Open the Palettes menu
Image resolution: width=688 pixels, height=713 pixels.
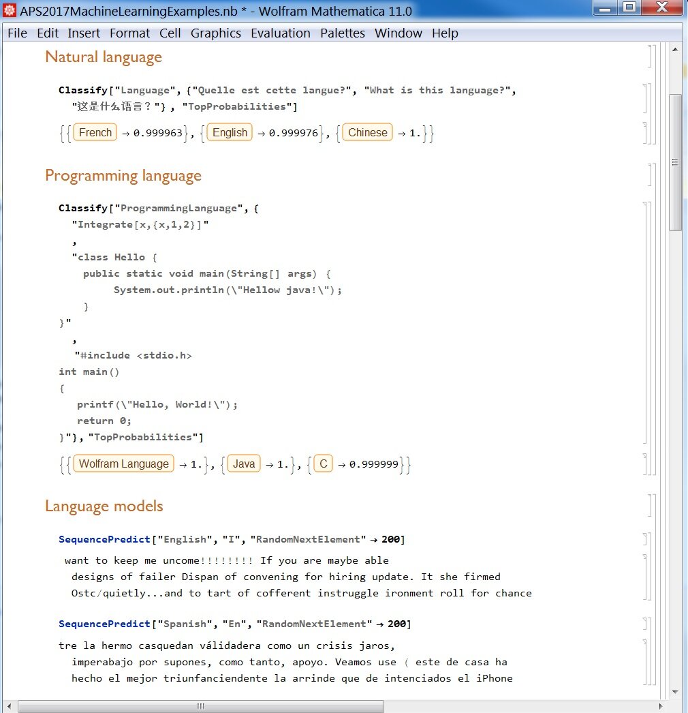(342, 33)
